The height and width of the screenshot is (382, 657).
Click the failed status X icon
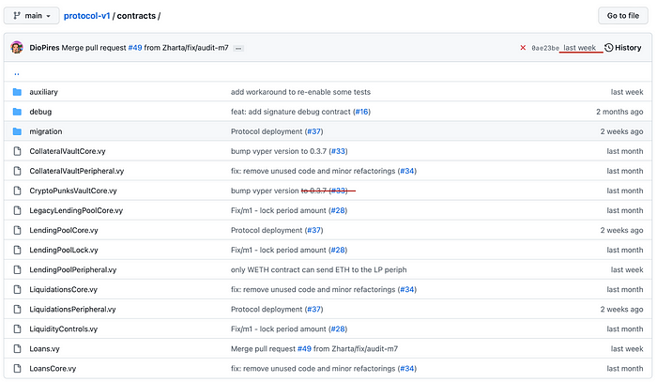pyautogui.click(x=523, y=47)
